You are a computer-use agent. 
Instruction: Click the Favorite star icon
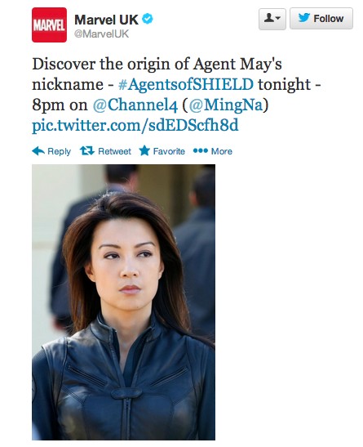click(x=144, y=150)
